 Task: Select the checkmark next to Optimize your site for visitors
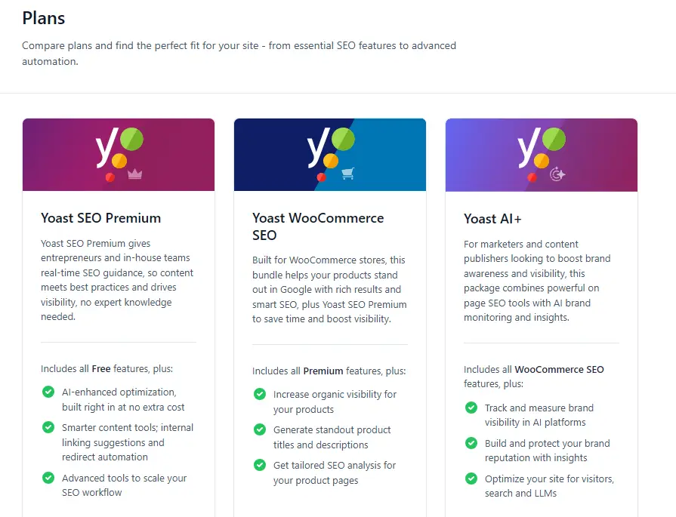[471, 479]
